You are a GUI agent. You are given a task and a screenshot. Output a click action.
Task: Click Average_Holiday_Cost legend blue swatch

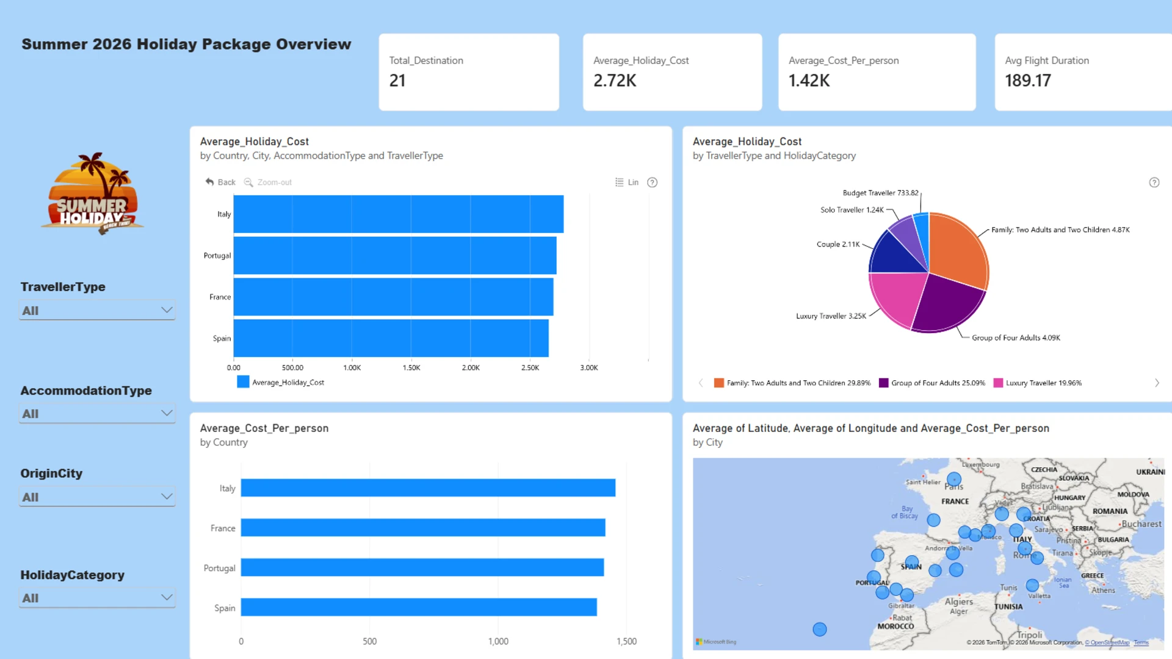point(243,382)
